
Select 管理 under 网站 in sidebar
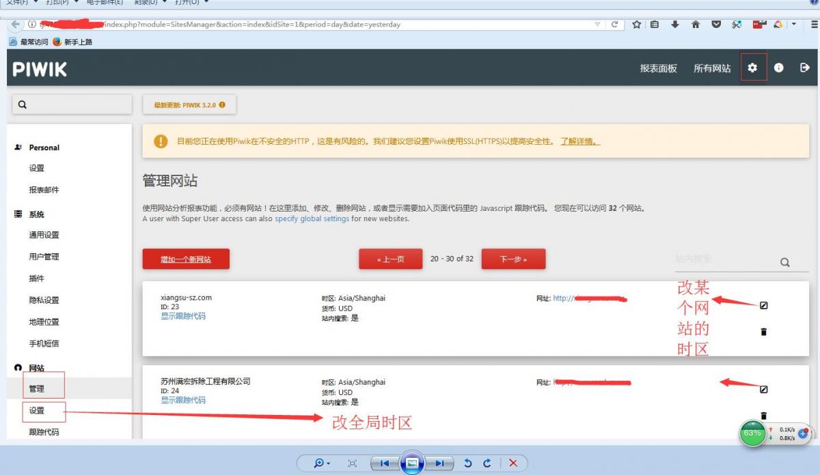(36, 388)
